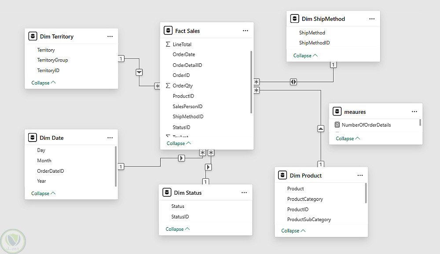Open more options for Dim ShipMethod
The height and width of the screenshot is (254, 440).
[x=372, y=19]
